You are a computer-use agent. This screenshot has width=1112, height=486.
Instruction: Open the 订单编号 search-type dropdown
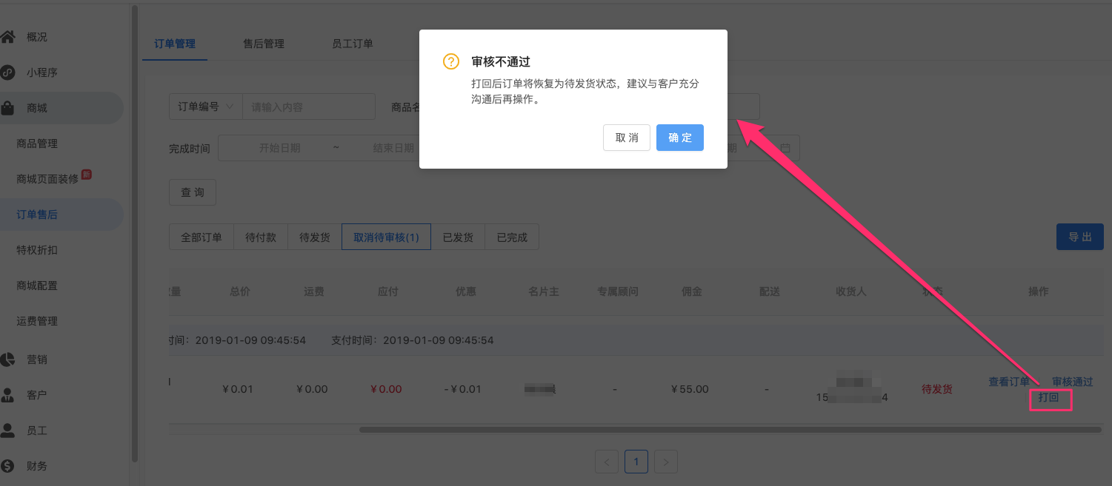[206, 107]
